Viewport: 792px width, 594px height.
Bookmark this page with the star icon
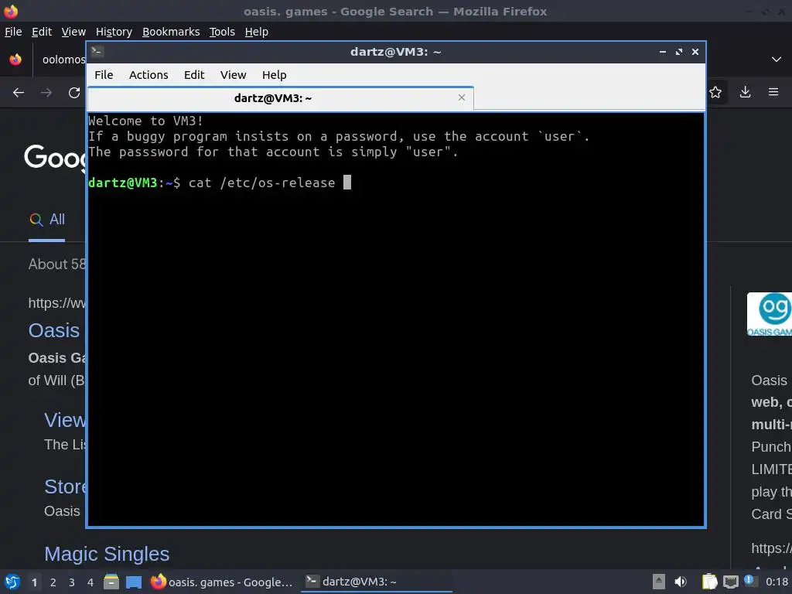click(715, 92)
